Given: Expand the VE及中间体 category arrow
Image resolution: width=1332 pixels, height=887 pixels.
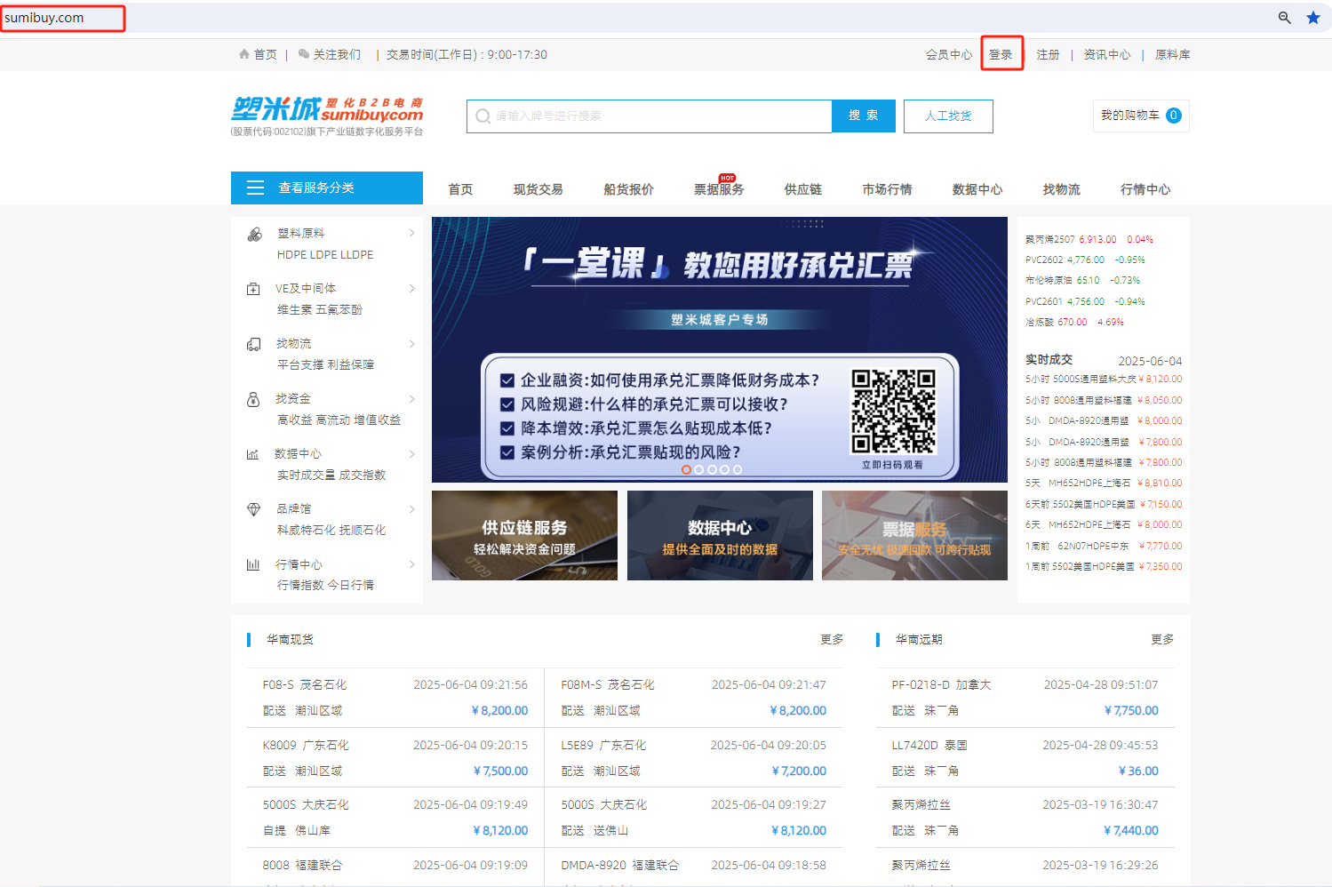Looking at the screenshot, I should point(411,288).
